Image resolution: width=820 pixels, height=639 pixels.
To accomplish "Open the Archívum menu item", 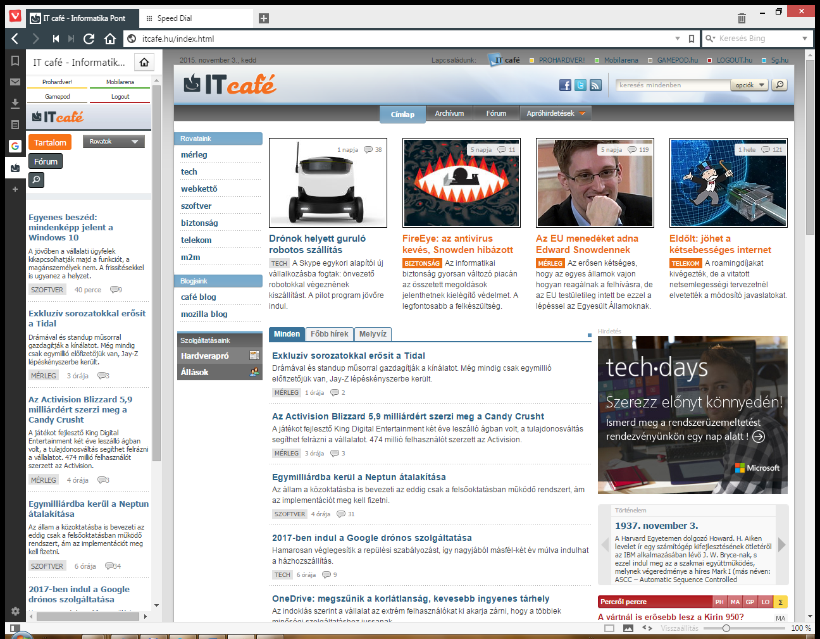I will tap(449, 113).
